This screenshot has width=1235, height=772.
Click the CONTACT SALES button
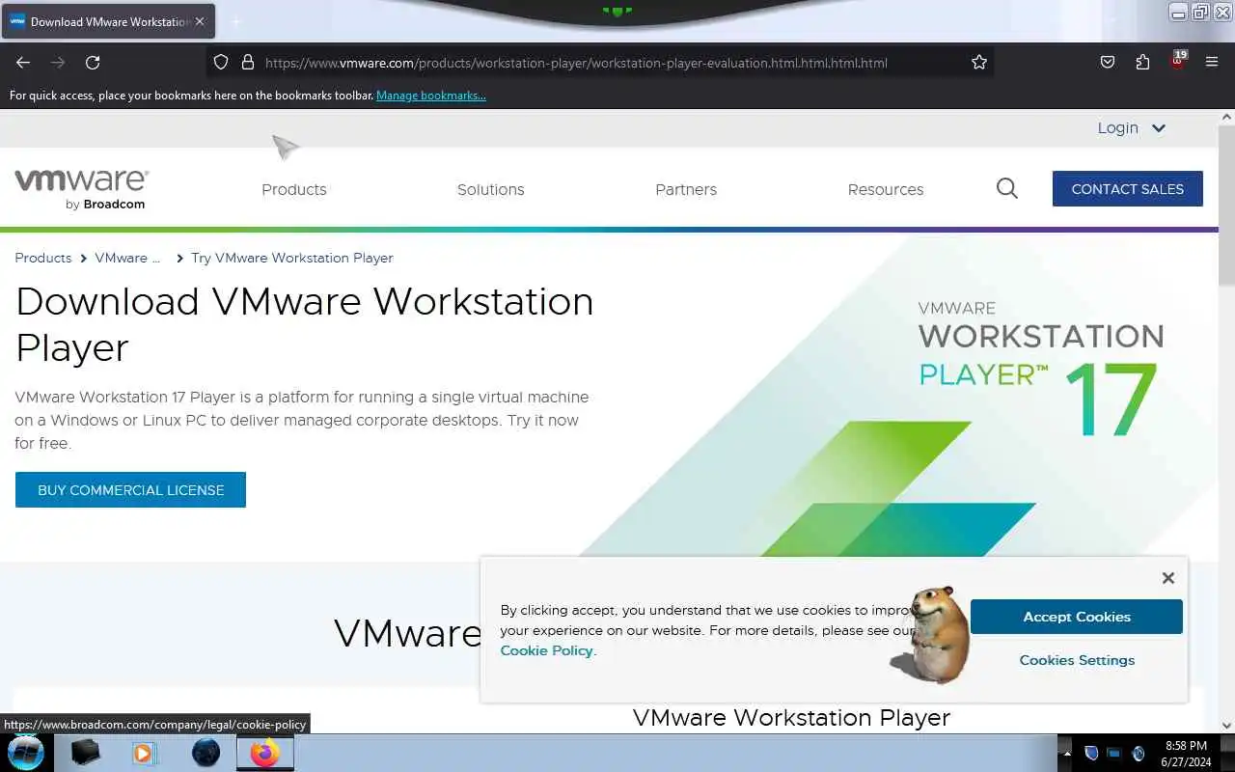click(1128, 189)
